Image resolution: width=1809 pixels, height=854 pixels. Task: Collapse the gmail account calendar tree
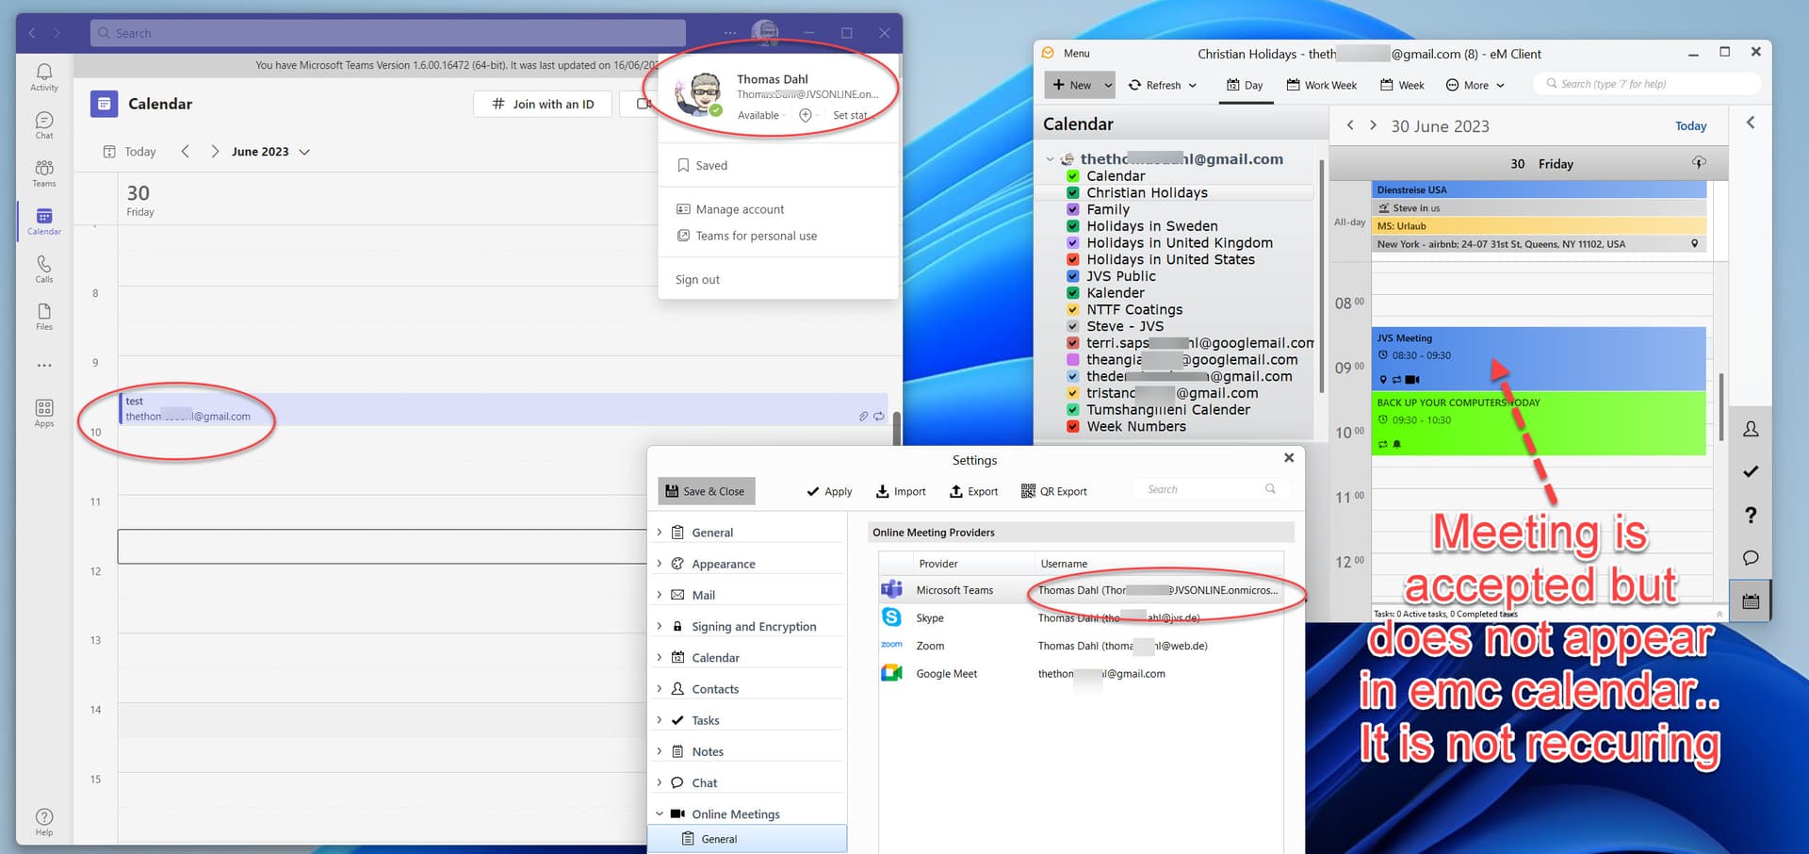(1050, 159)
